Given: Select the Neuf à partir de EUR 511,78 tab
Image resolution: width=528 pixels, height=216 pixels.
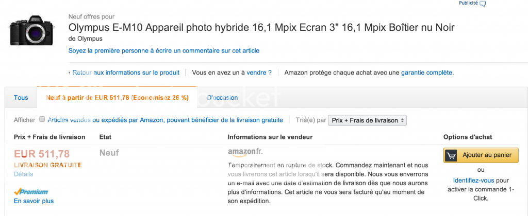Looking at the screenshot, I should (x=117, y=98).
